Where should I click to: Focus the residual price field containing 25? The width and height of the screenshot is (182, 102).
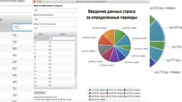click(x=55, y=28)
